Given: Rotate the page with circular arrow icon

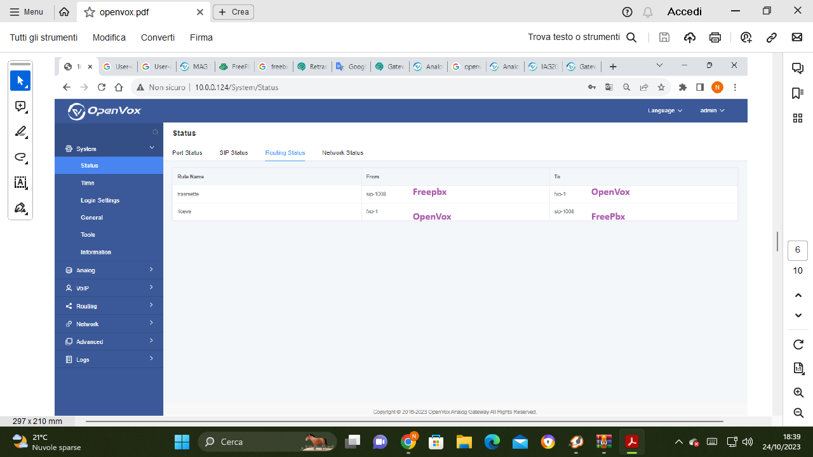Looking at the screenshot, I should click(798, 345).
